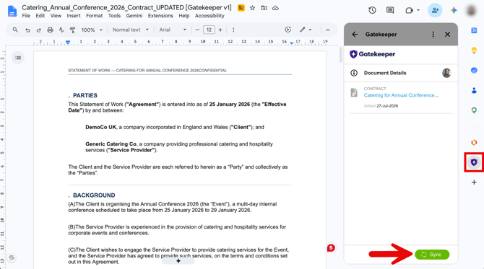Open the File menu

point(26,16)
